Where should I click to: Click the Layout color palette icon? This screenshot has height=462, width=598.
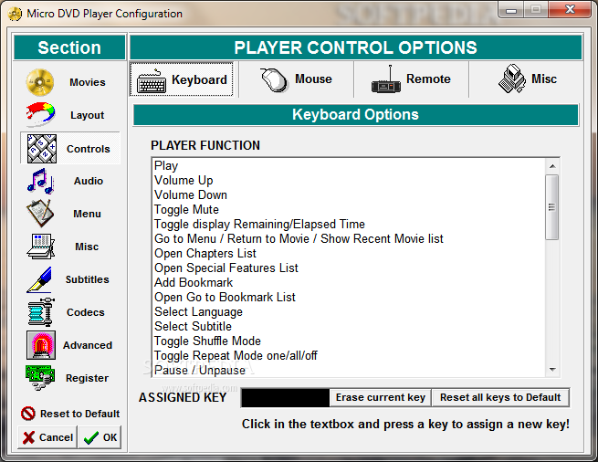40,114
